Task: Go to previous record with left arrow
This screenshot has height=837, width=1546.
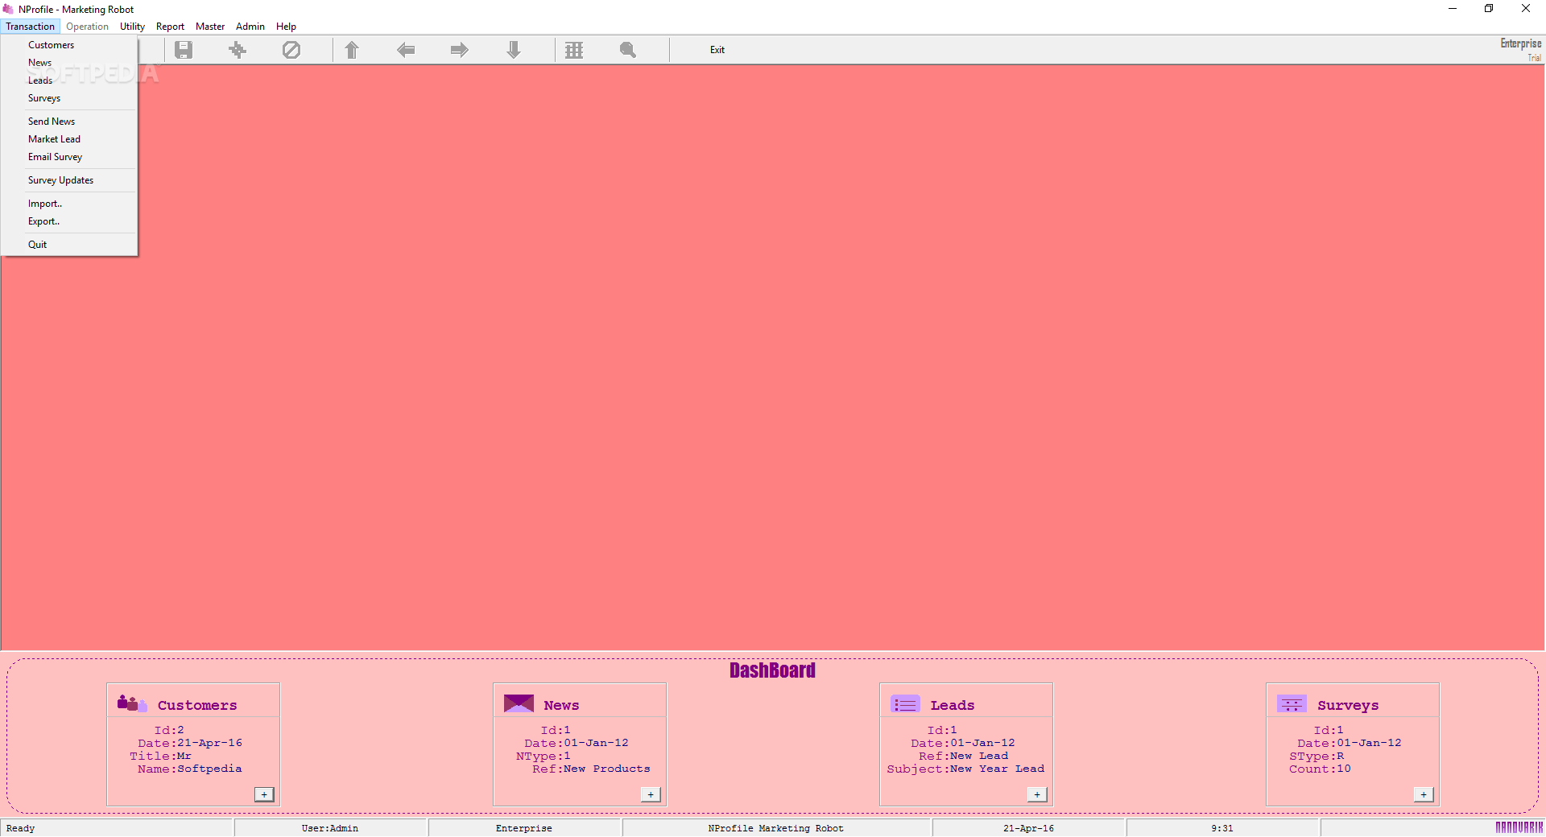Action: pos(406,50)
